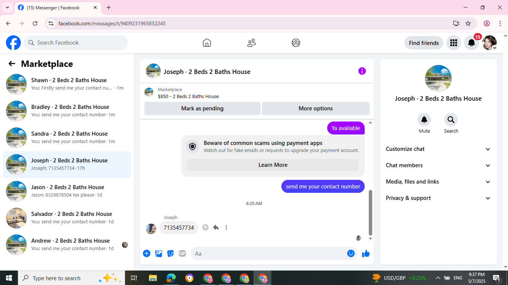Image resolution: width=508 pixels, height=285 pixels.
Task: Open Chrome three-dot menu
Action: (x=500, y=23)
